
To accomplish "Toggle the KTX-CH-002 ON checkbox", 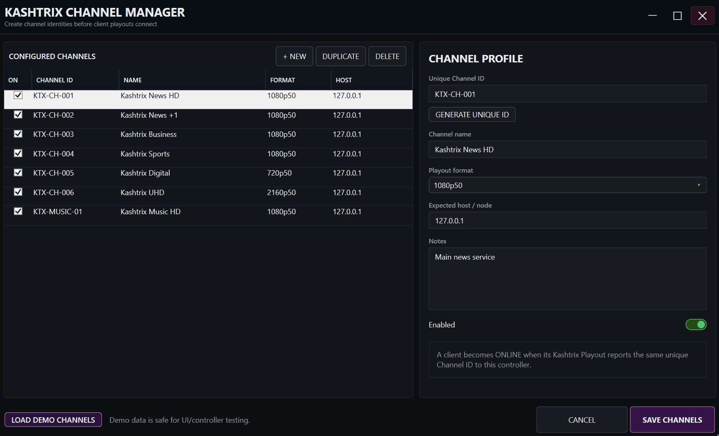I will (18, 114).
